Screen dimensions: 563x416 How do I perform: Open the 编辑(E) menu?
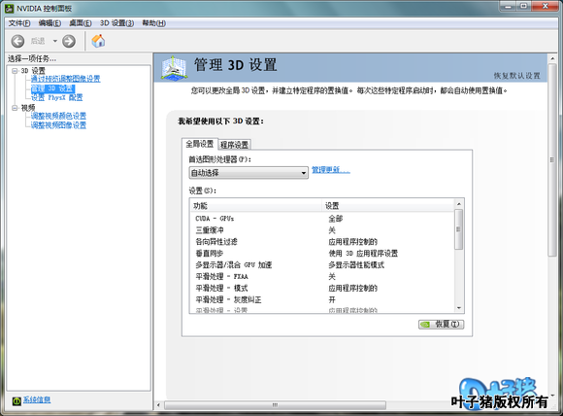tap(50, 23)
